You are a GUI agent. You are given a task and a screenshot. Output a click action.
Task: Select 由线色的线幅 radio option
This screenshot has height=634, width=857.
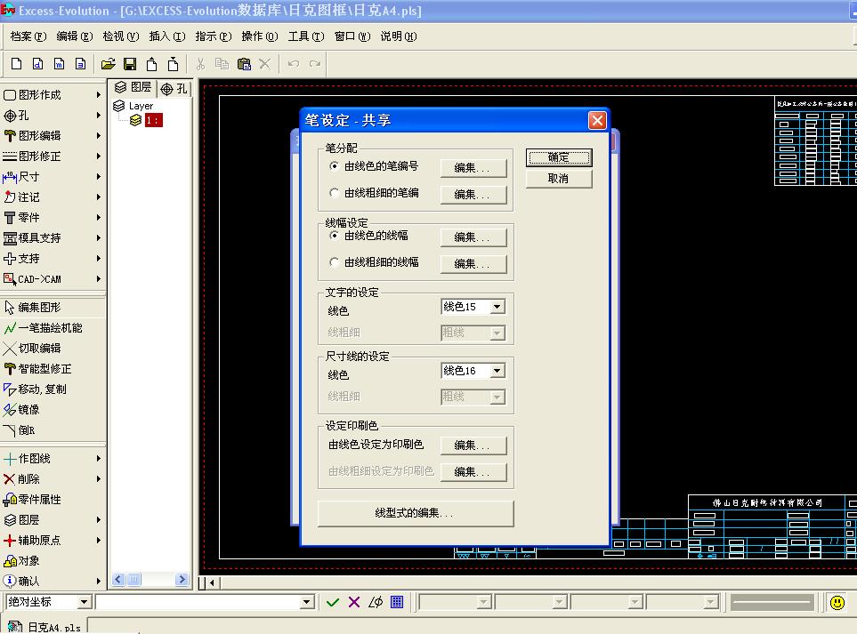click(335, 236)
